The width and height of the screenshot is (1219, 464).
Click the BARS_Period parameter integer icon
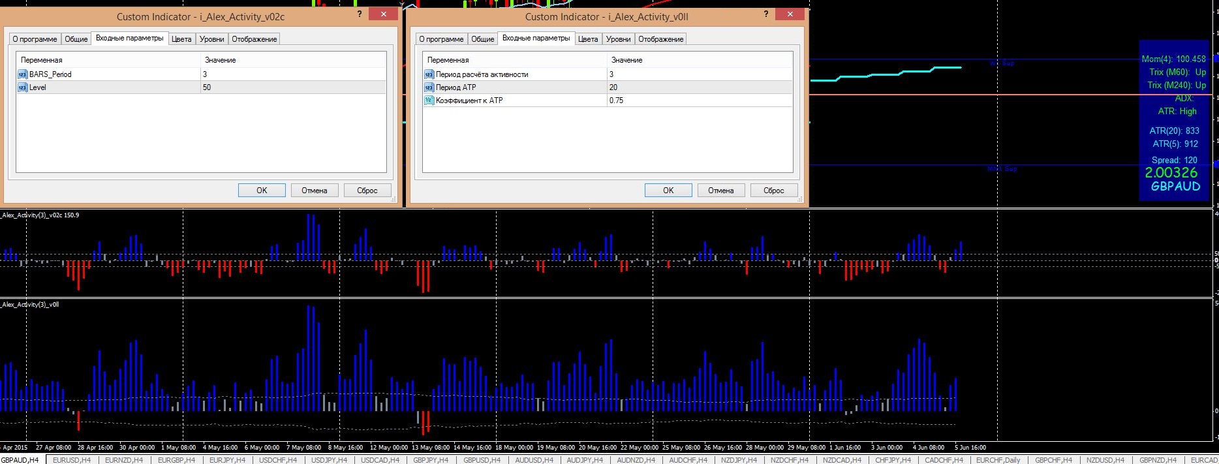[23, 74]
